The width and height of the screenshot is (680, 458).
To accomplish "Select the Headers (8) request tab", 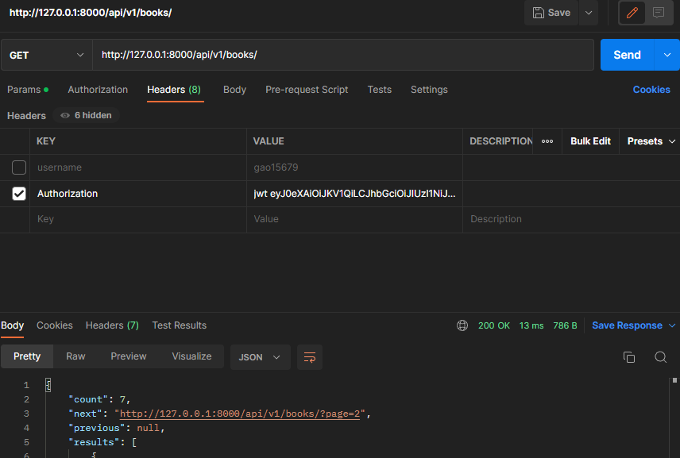I will (x=174, y=90).
